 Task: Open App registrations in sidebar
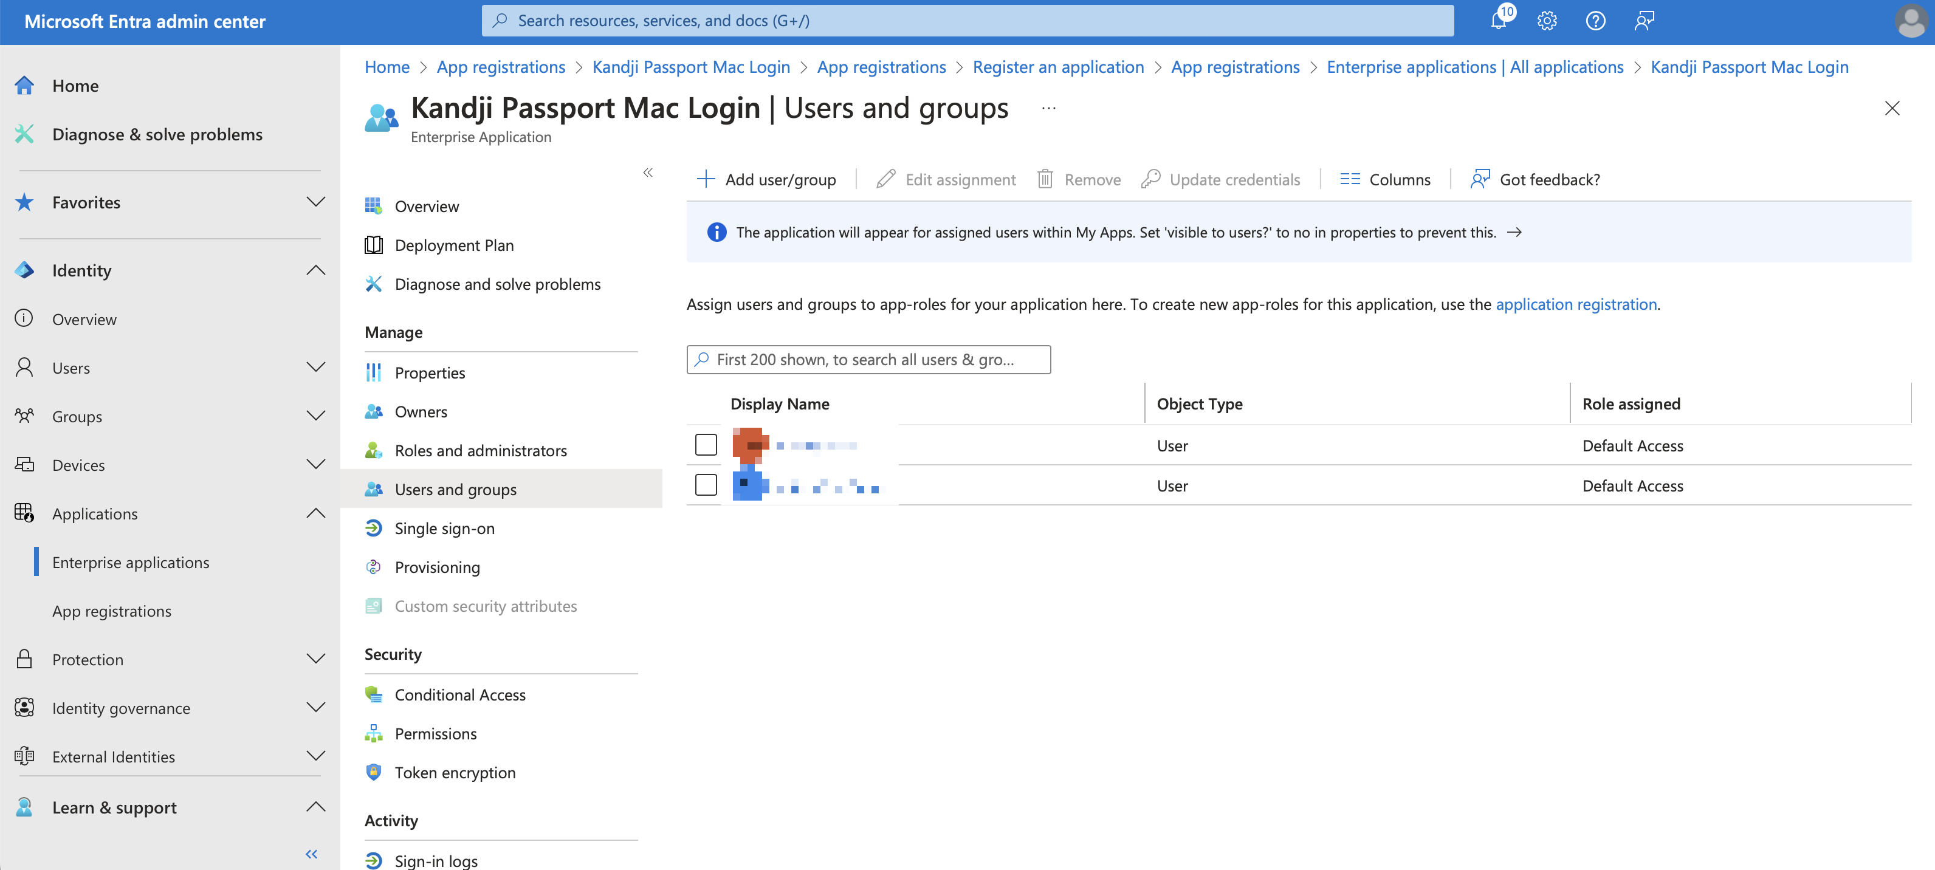pyautogui.click(x=112, y=611)
